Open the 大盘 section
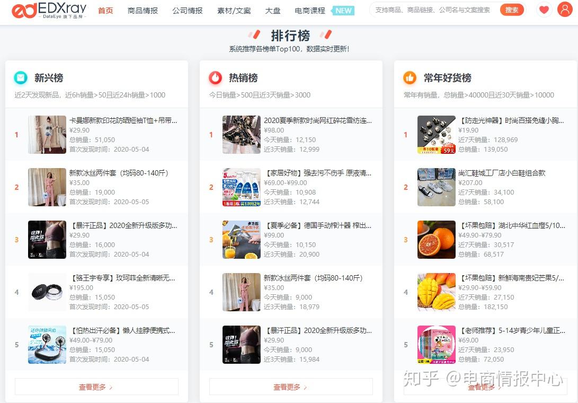578x403 pixels. (273, 10)
